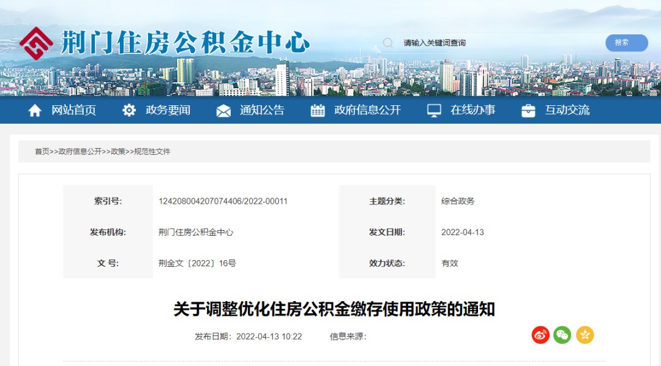Click the 主题分类 label cell
661x366 pixels.
point(387,201)
